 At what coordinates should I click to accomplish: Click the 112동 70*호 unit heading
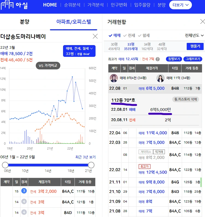click(x=123, y=100)
